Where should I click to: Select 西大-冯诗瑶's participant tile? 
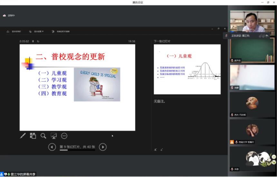click(x=252, y=104)
